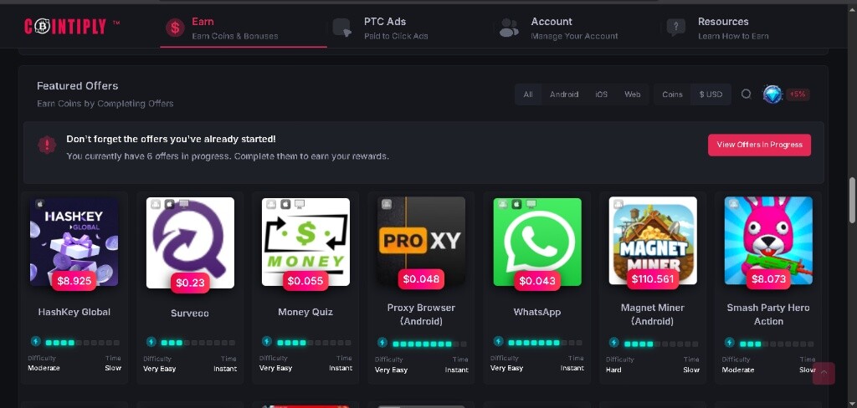The width and height of the screenshot is (857, 408).
Task: Click the lightning icon on Proxy Browser card
Action: [x=382, y=343]
